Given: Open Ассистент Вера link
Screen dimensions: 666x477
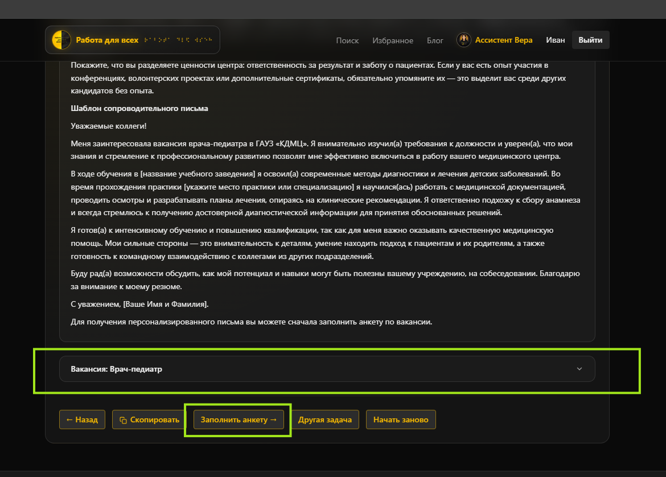Looking at the screenshot, I should point(504,40).
